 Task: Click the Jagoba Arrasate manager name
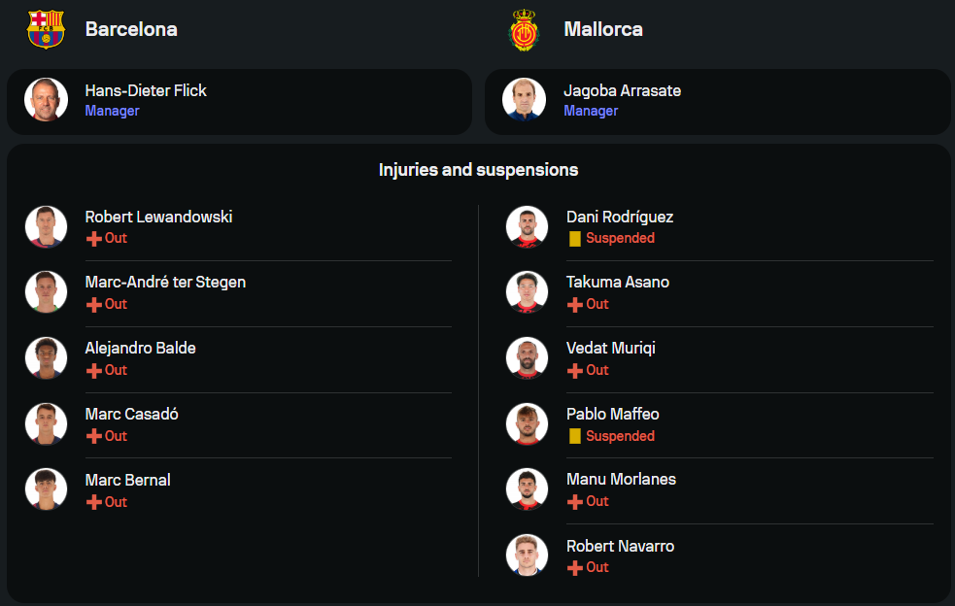click(x=622, y=90)
